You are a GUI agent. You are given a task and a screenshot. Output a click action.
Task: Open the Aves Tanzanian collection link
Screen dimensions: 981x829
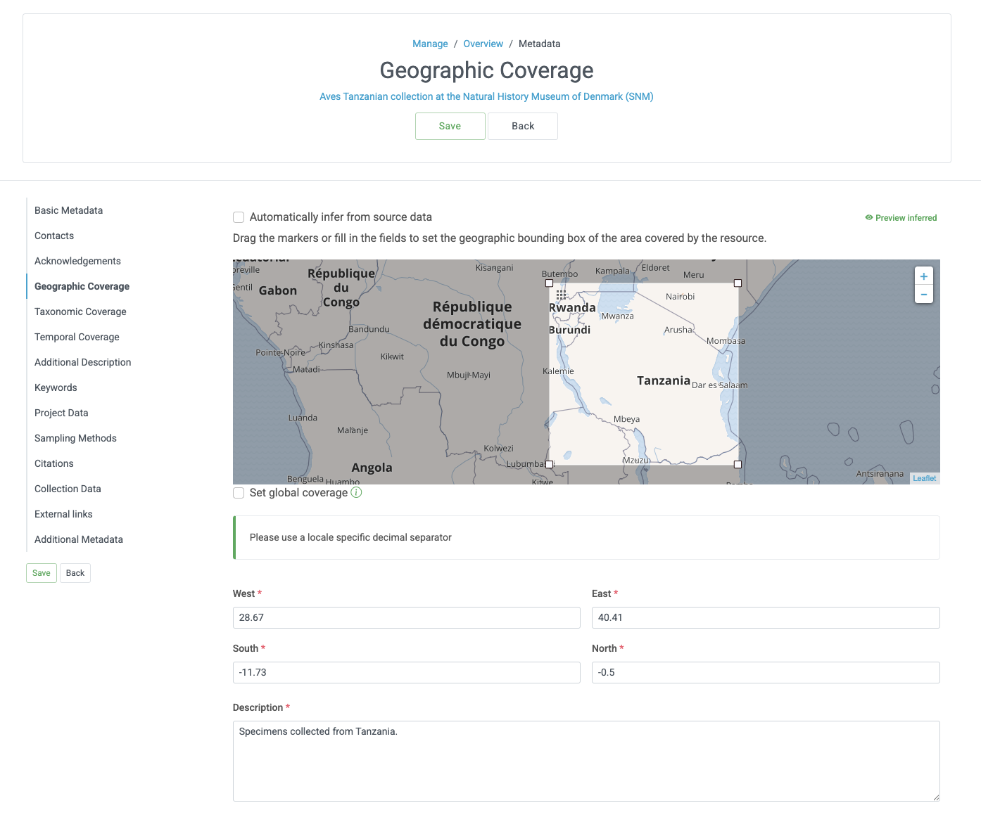(486, 96)
